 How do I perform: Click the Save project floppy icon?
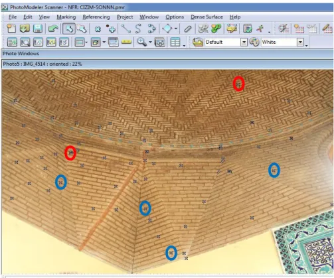[x=38, y=29]
